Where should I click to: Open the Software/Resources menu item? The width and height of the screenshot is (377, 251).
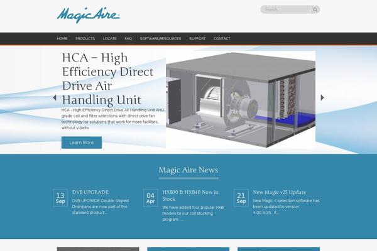coord(160,38)
